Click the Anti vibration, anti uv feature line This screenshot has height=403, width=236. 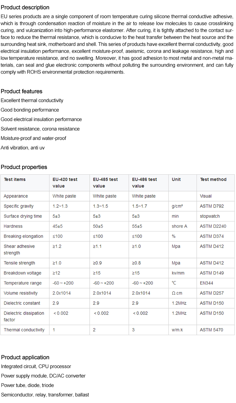(23, 147)
